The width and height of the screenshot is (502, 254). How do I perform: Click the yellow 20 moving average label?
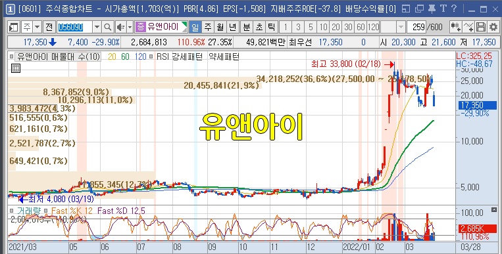click(112, 57)
